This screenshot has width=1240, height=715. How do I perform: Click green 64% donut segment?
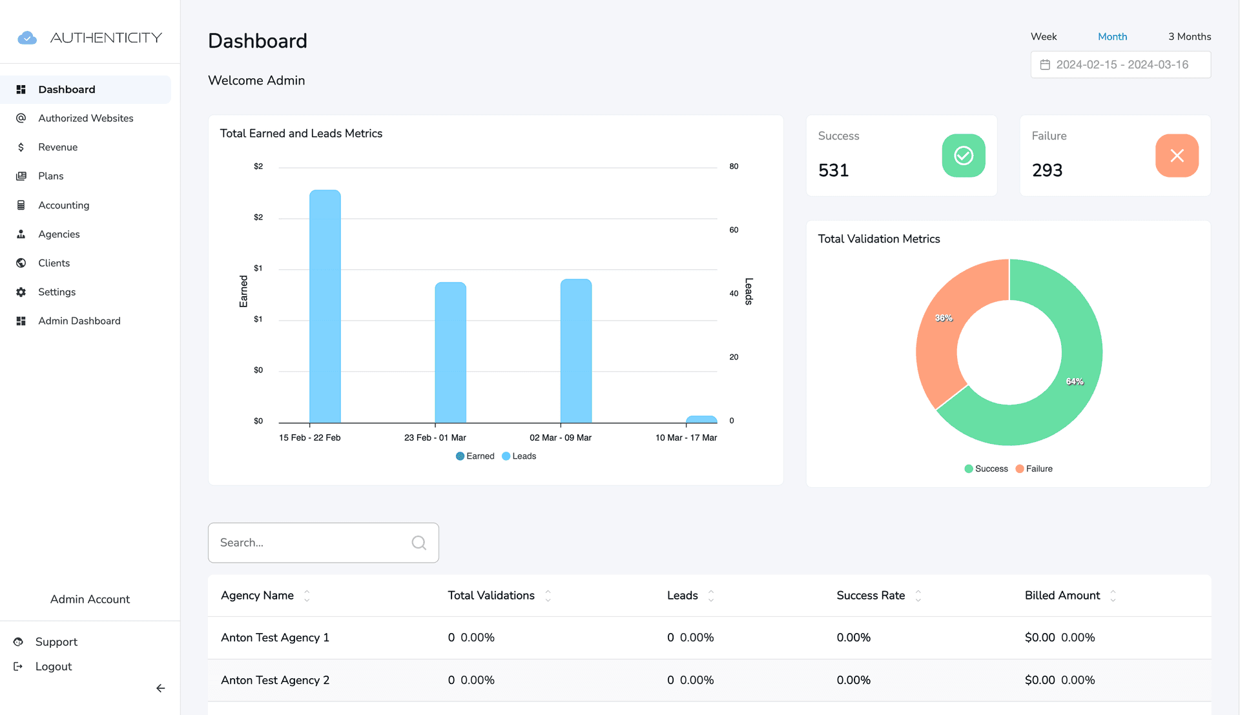(1075, 381)
